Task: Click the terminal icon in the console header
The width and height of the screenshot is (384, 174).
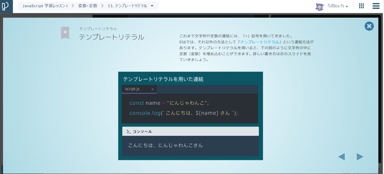Action: pyautogui.click(x=128, y=131)
